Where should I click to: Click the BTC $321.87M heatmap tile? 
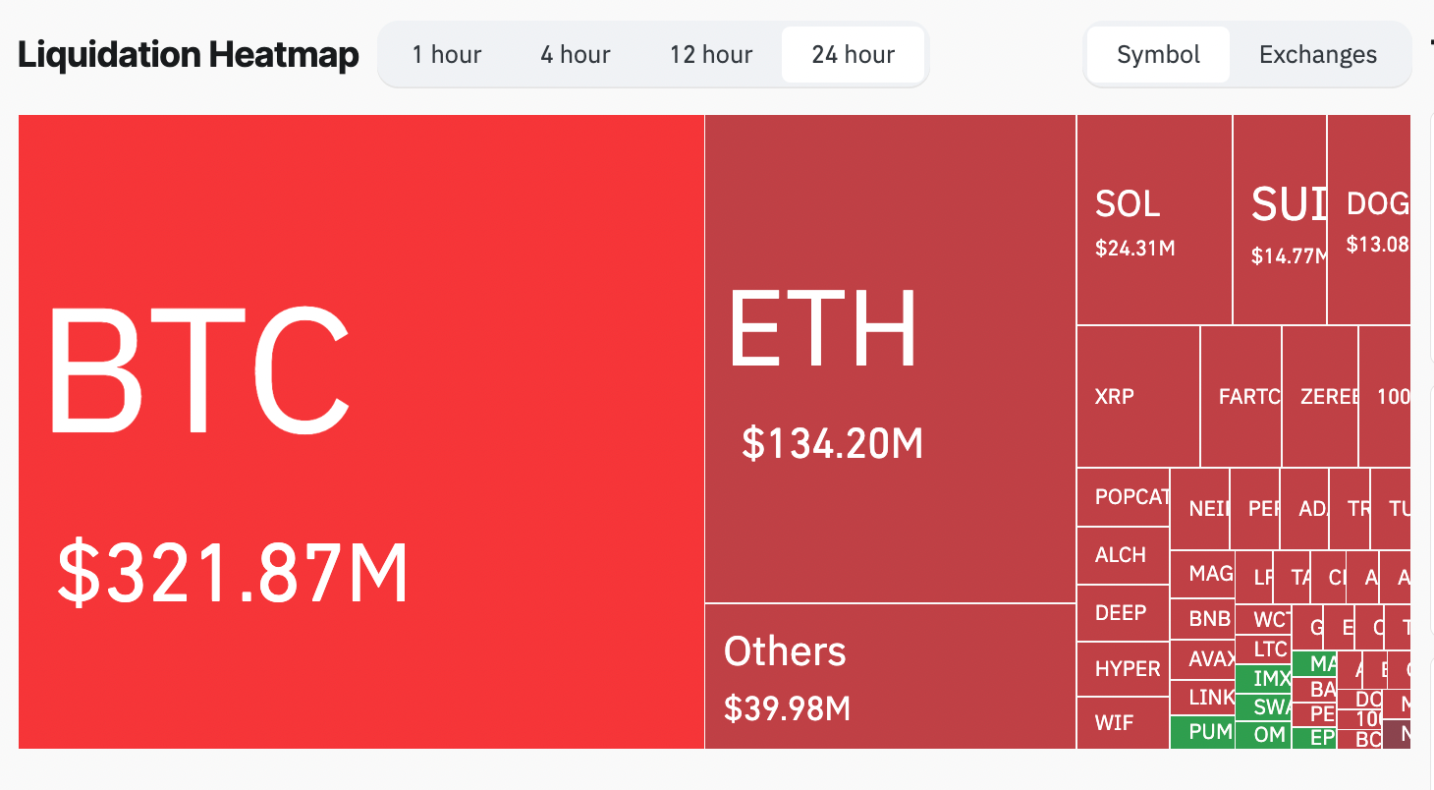(x=361, y=431)
